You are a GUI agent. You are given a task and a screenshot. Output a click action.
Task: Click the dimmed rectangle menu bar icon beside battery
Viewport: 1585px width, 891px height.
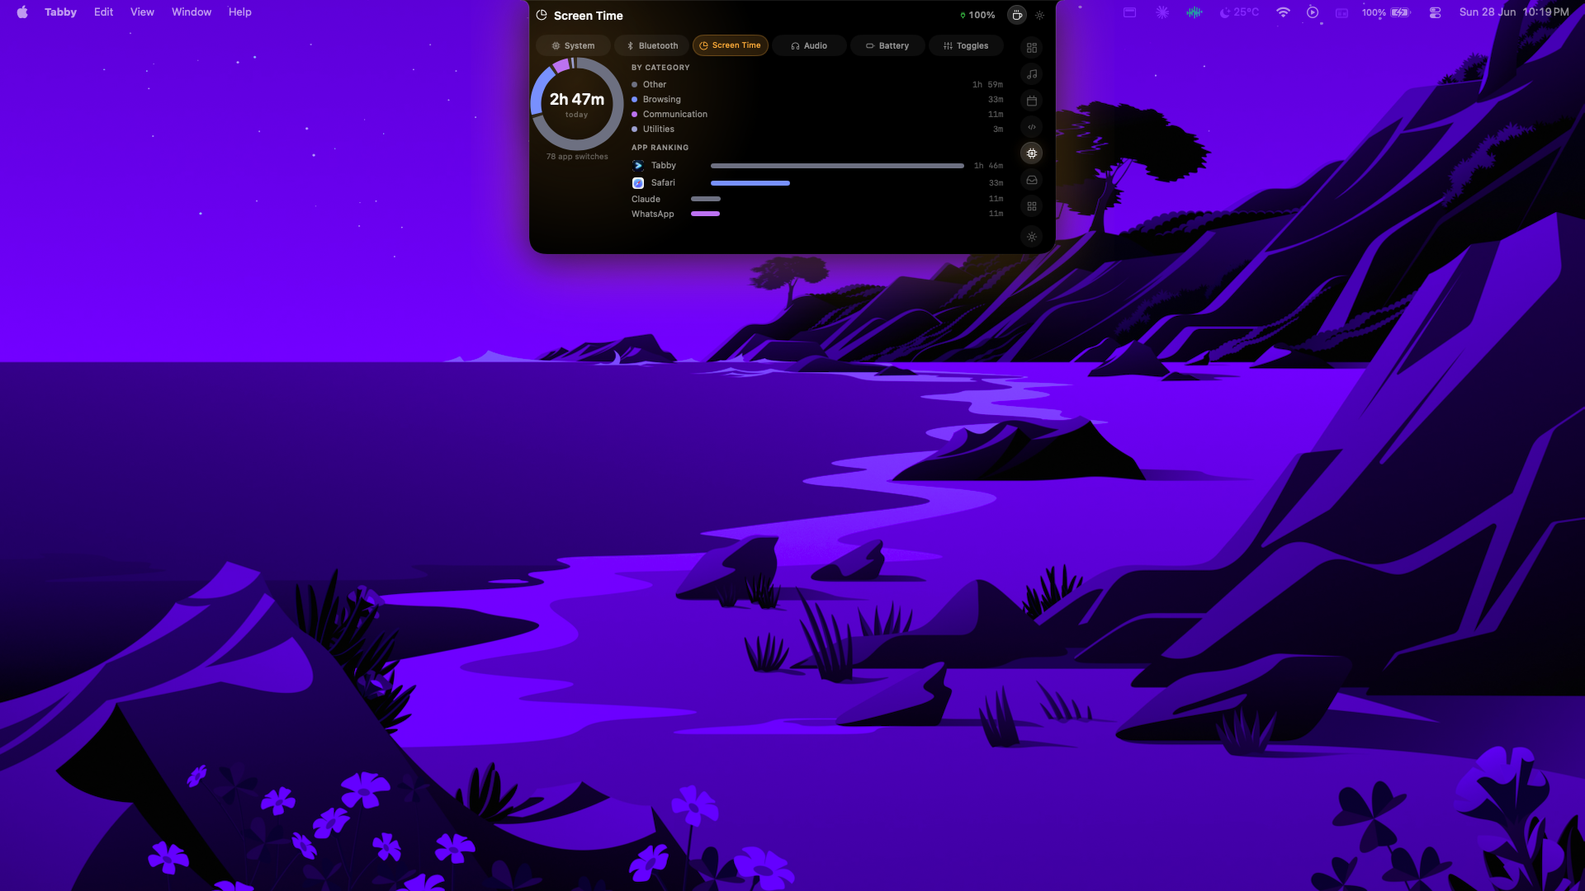coord(1342,12)
